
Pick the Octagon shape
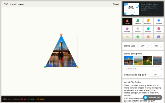coord(159,30)
